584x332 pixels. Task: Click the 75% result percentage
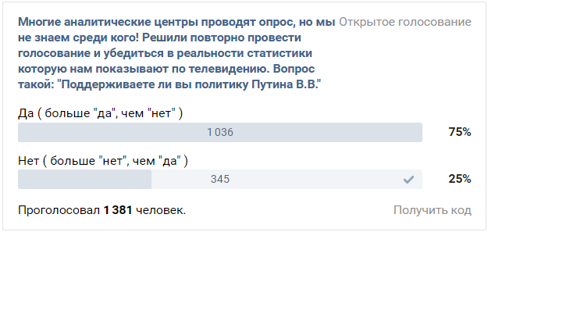tap(460, 132)
